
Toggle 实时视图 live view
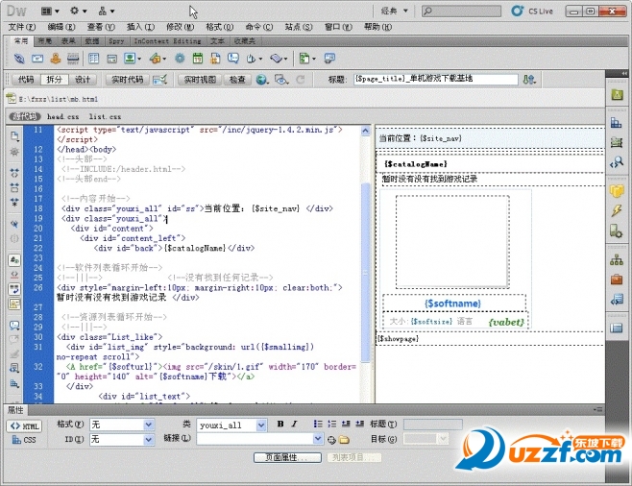coord(200,80)
